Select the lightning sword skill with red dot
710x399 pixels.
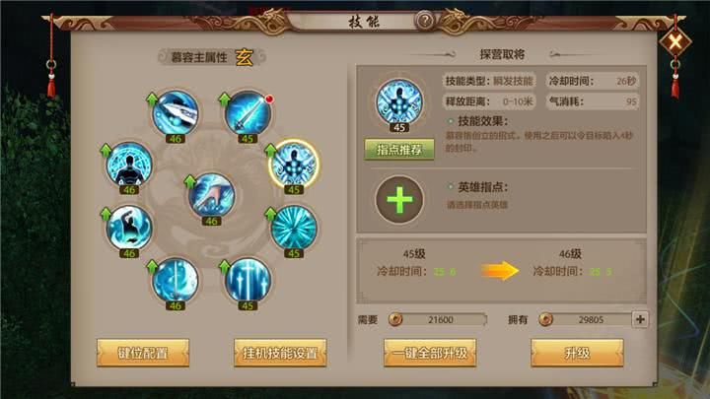coord(248,113)
